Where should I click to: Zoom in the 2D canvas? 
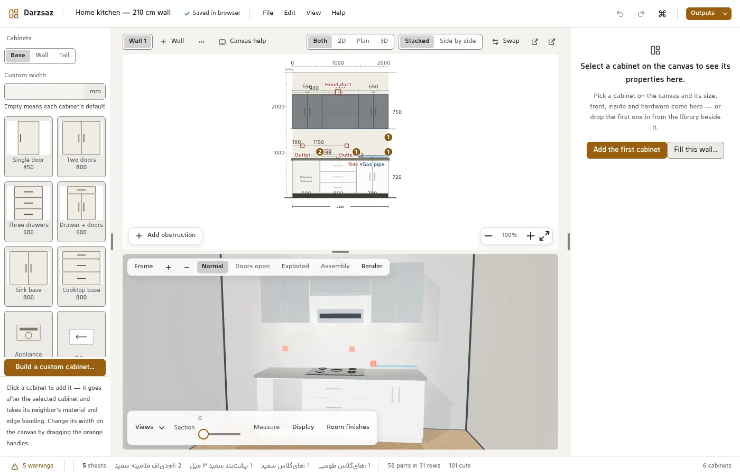click(531, 236)
